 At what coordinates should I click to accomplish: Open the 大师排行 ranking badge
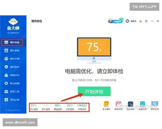point(115,21)
